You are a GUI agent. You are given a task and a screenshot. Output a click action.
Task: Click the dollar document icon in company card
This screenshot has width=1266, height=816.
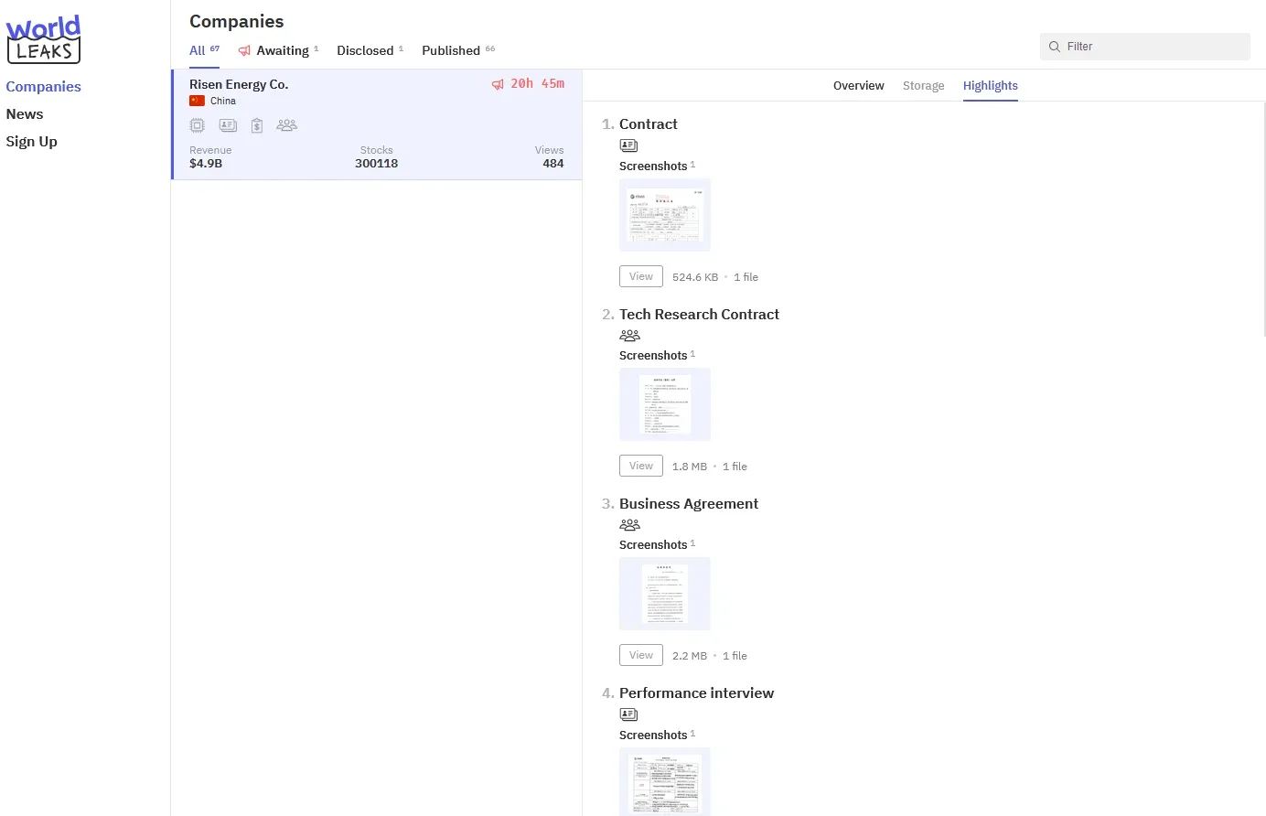click(257, 125)
